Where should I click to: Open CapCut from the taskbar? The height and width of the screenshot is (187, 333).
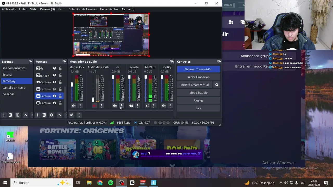click(x=132, y=183)
